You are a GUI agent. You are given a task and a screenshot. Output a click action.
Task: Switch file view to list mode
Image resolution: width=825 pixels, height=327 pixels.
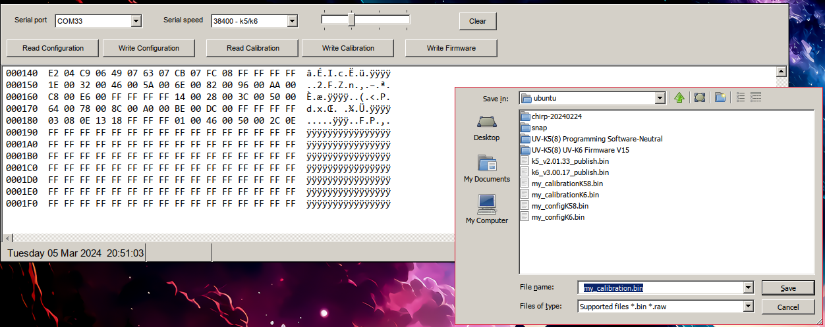click(741, 98)
